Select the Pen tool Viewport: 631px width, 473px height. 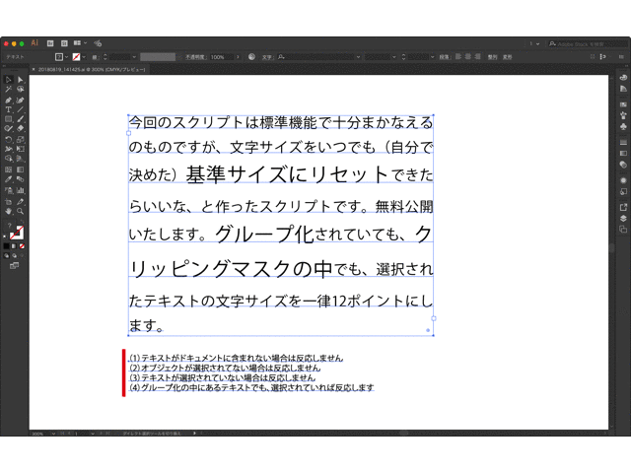(x=8, y=100)
